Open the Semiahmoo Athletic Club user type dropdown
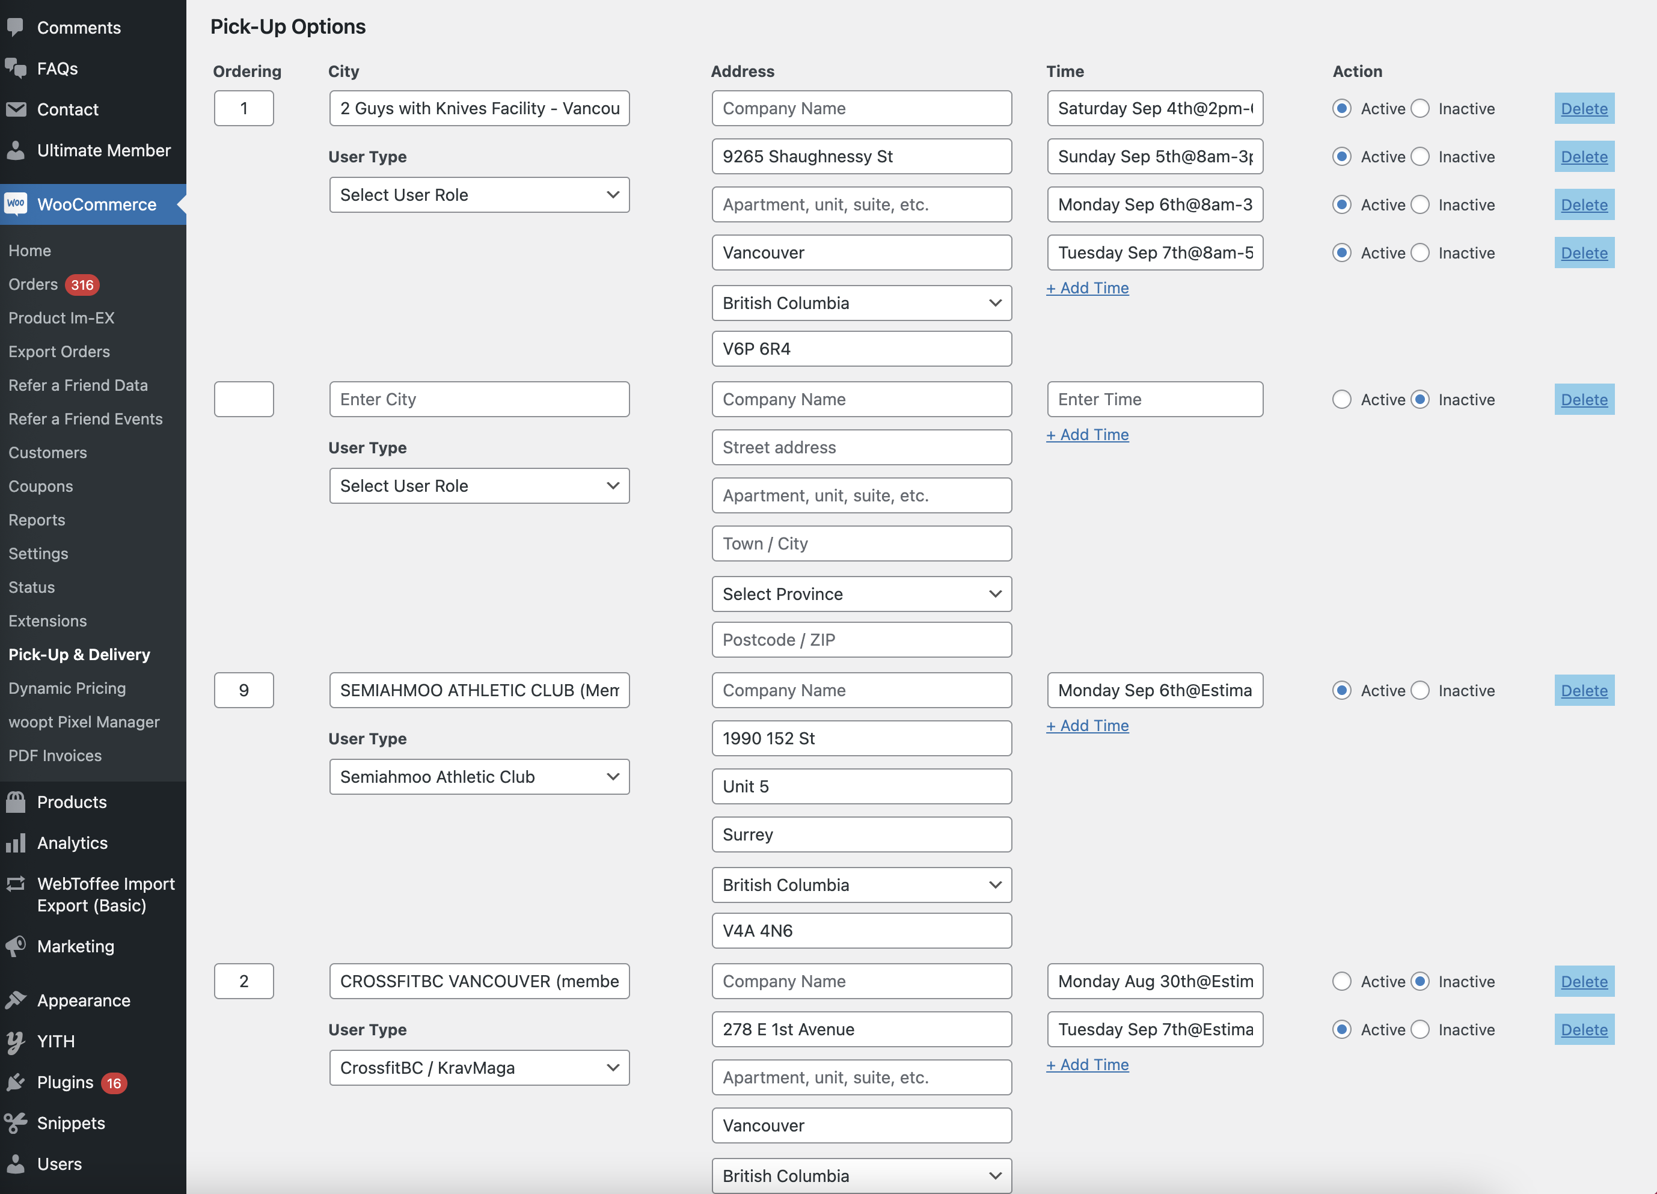Viewport: 1657px width, 1194px height. 479,777
